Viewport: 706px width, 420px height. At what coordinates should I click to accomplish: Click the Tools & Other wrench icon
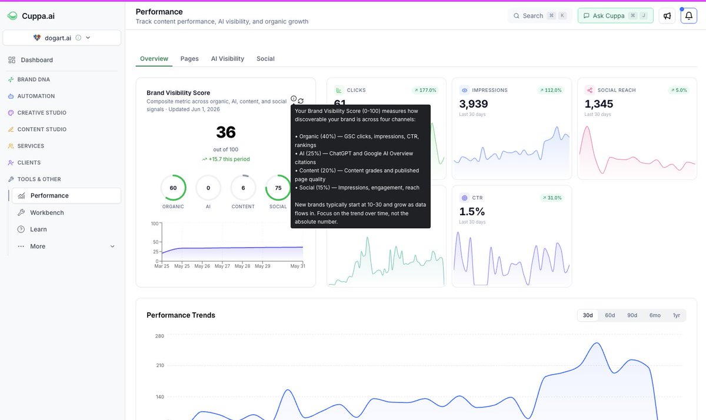pos(11,179)
